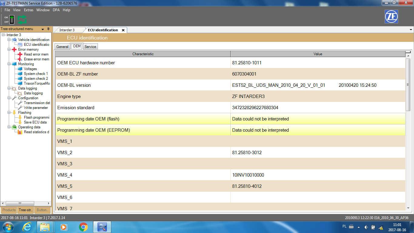Select the OEM tab
Image resolution: width=414 pixels, height=233 pixels.
coord(77,46)
